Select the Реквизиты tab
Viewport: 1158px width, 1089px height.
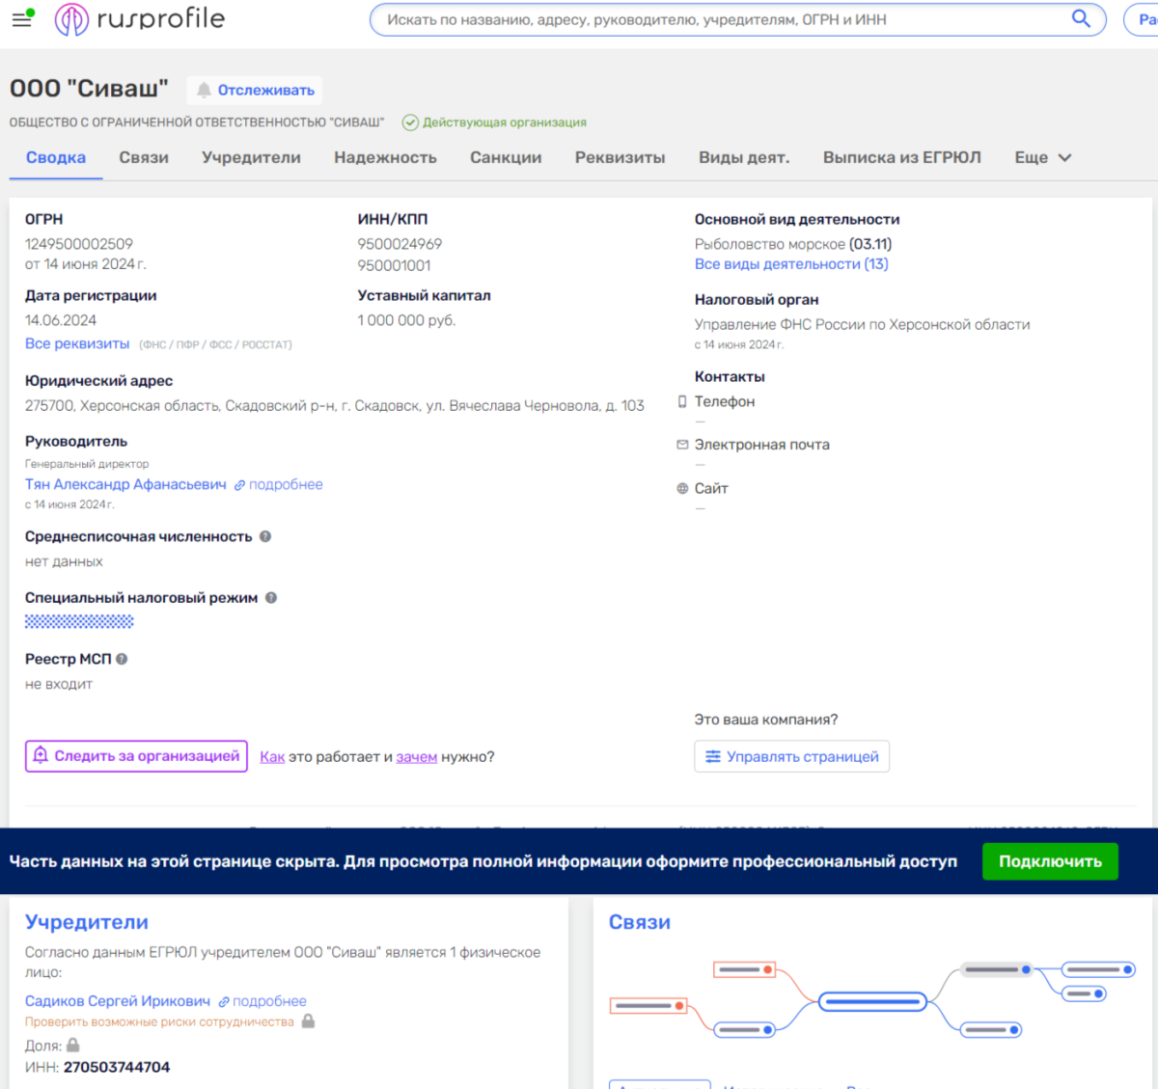click(x=620, y=157)
